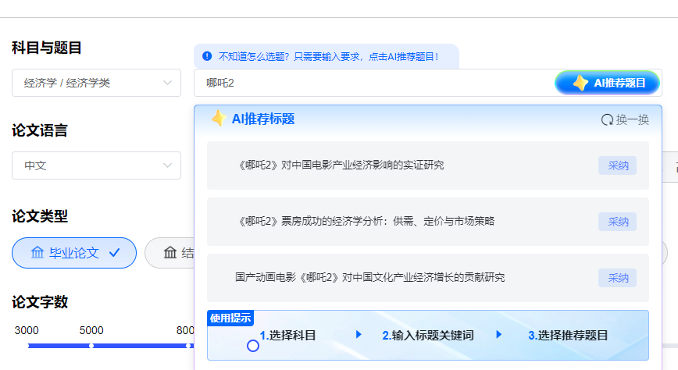Viewport: 678px width, 370px height.
Task: Click the text 《哪吒2》对中国电影产业经济影响的实证研究
Action: click(340, 165)
